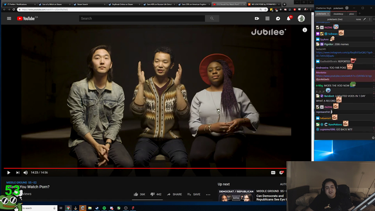Skip to next video

click(x=18, y=172)
